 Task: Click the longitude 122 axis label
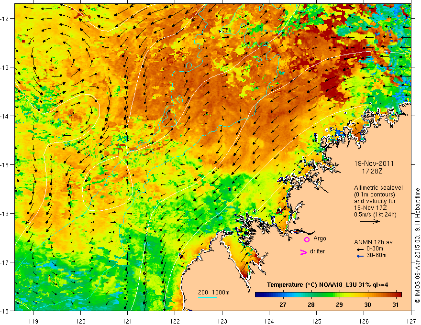pos(175,321)
